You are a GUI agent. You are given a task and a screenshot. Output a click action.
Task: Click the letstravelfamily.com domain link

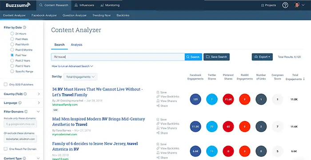(65, 105)
